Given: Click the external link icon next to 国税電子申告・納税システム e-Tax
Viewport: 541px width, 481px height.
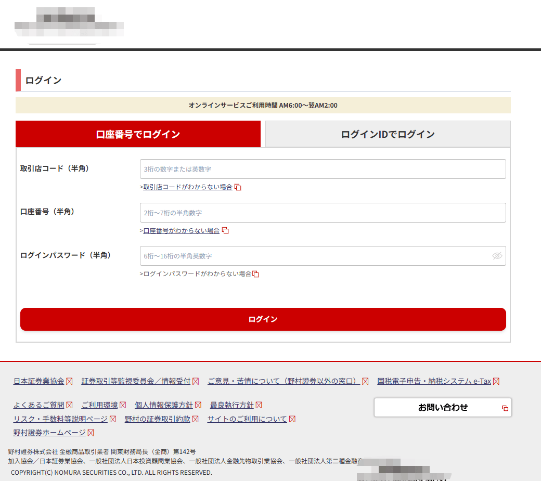Looking at the screenshot, I should pos(496,381).
